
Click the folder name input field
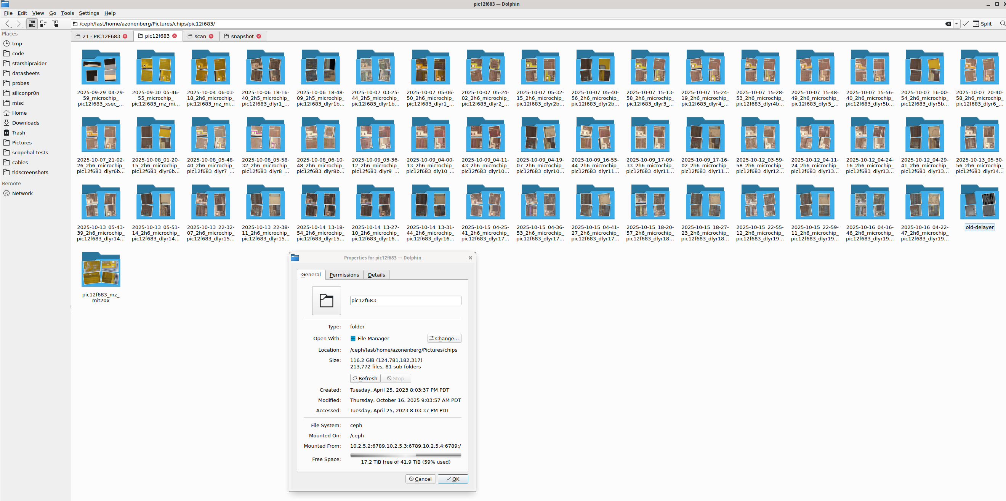[405, 300]
